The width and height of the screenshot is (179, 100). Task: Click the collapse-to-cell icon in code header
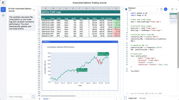tap(158, 9)
